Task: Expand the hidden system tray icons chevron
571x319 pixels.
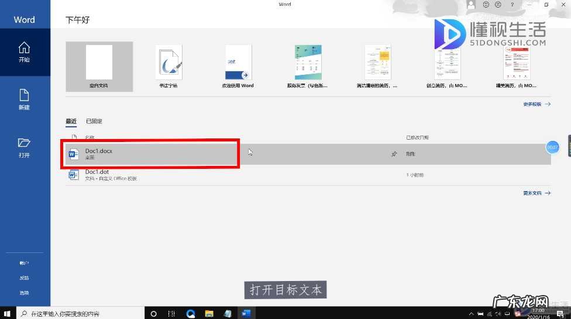Action: click(471, 314)
